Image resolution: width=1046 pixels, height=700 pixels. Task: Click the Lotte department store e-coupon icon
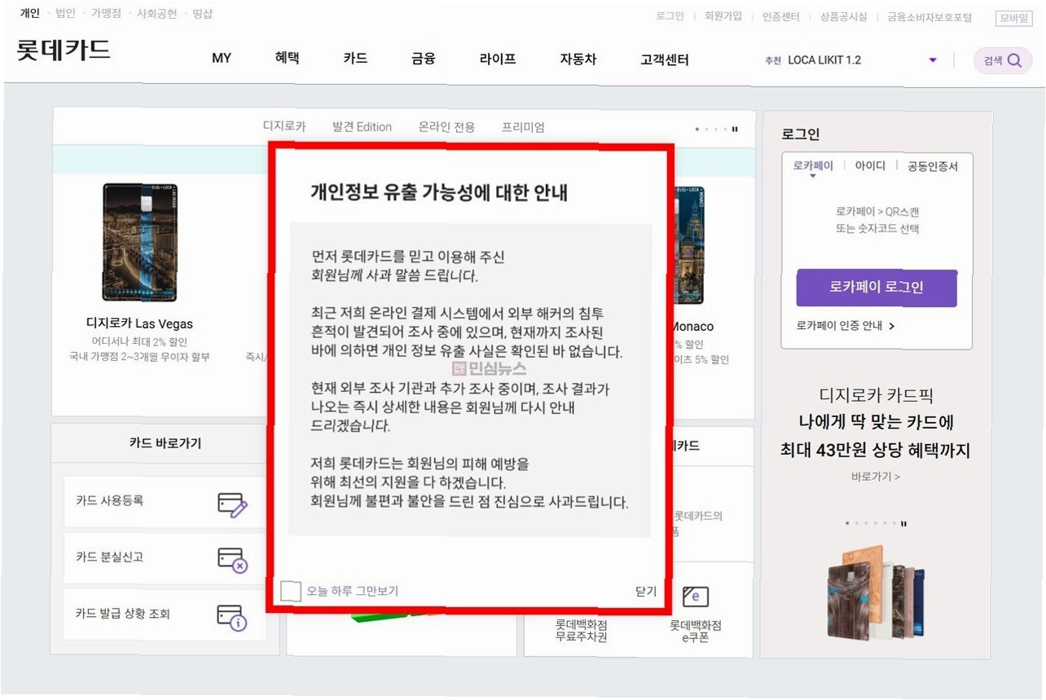[x=695, y=596]
